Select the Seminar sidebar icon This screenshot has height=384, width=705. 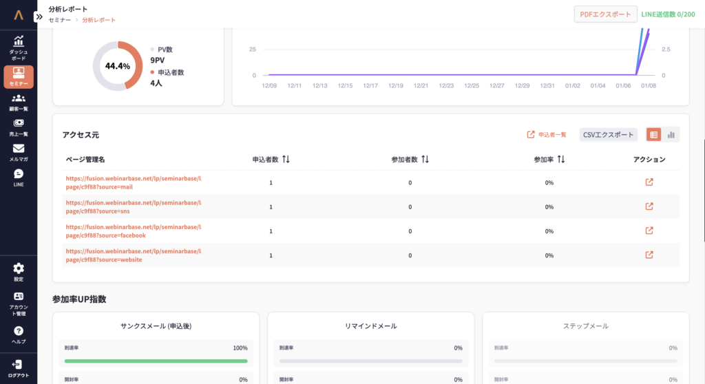19,72
